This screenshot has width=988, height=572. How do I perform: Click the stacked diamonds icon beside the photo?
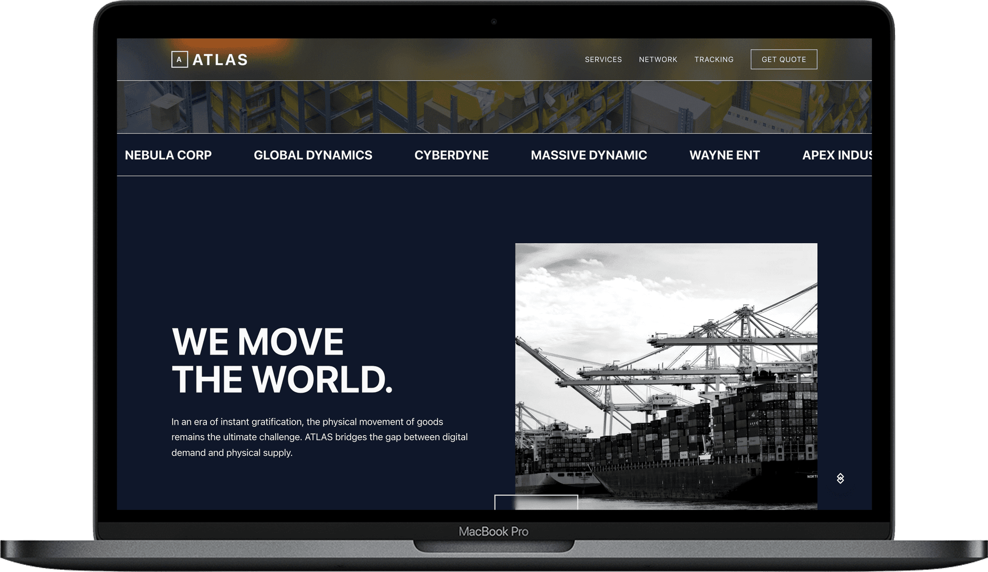840,478
